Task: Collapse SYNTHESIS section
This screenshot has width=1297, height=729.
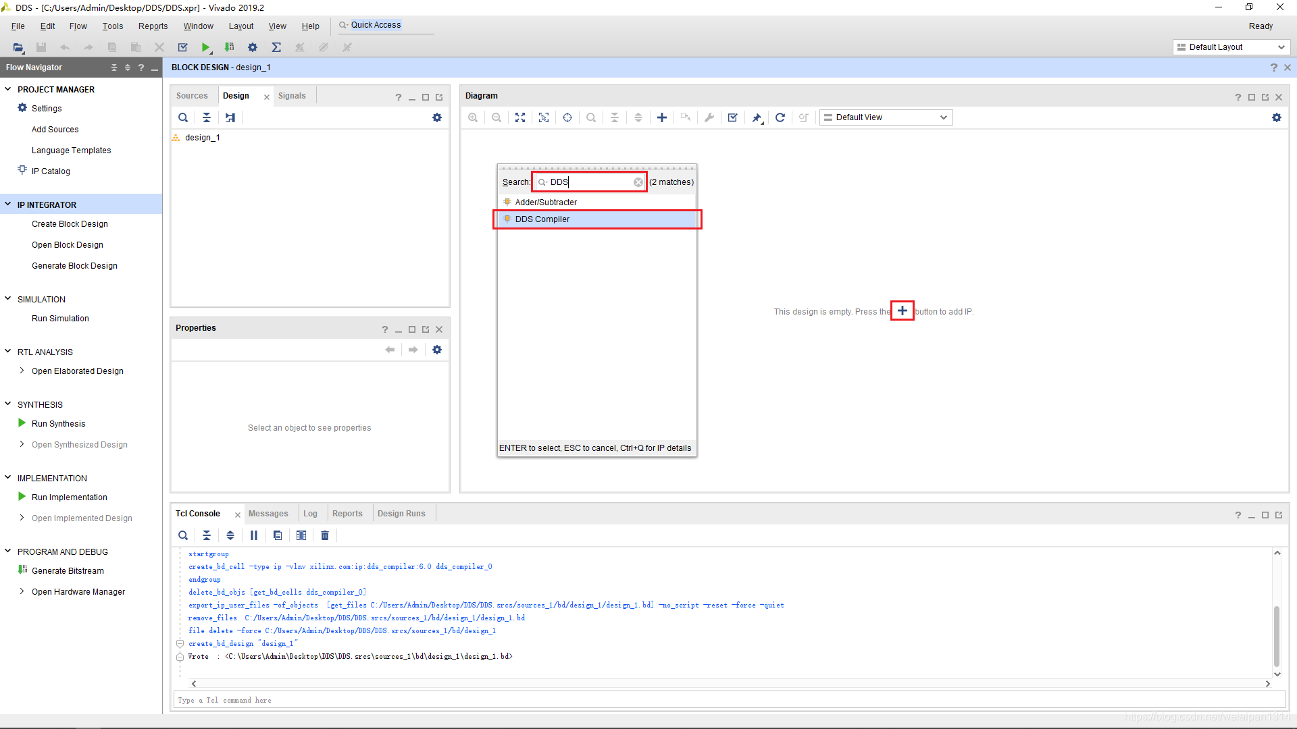Action: [x=8, y=404]
